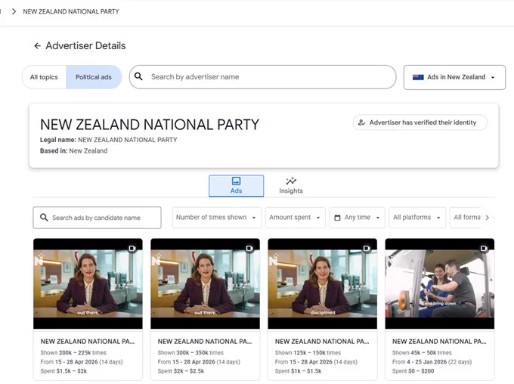The width and height of the screenshot is (514, 384).
Task: Click the Insights sparkline icon
Action: [291, 181]
